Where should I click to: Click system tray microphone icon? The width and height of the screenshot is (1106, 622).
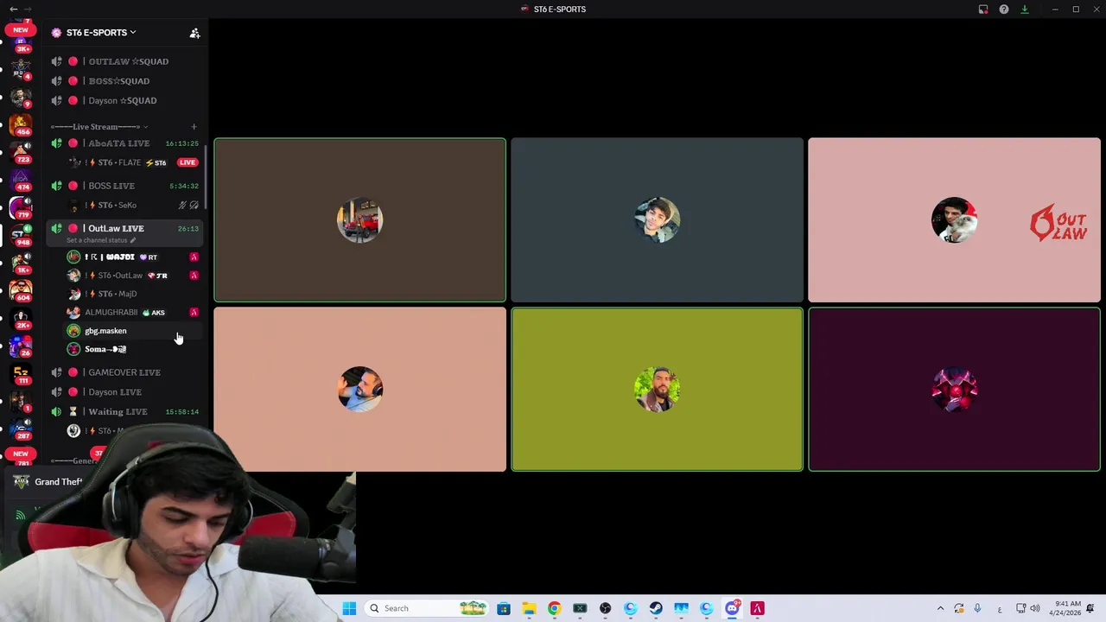(x=977, y=608)
